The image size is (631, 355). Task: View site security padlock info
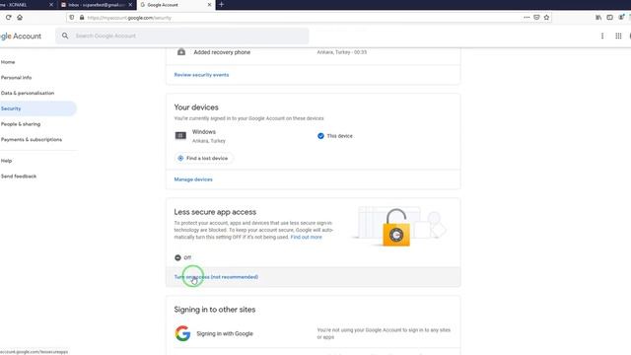pyautogui.click(x=82, y=18)
